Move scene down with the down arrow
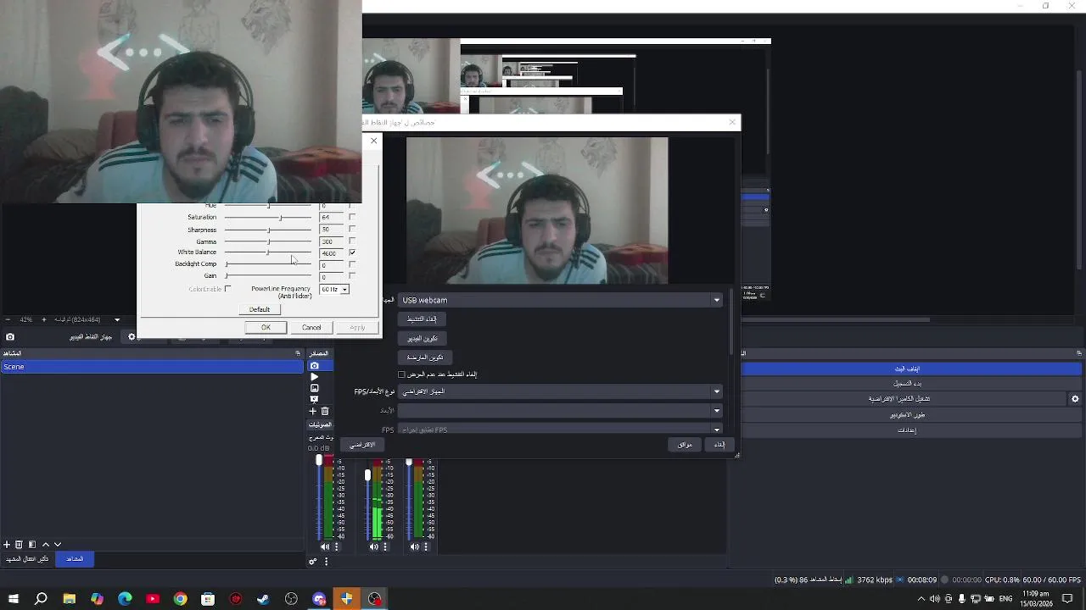Viewport: 1086px width, 610px height. [58, 545]
